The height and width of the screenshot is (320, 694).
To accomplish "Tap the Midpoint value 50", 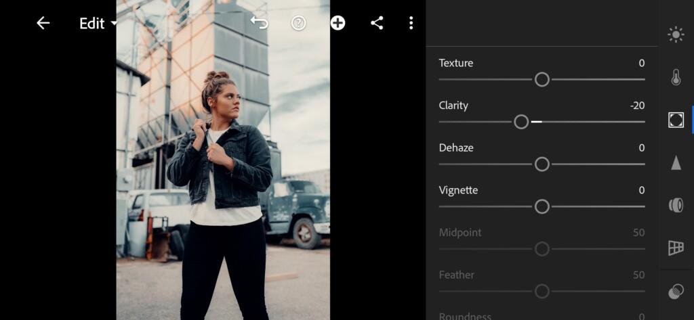I will click(638, 233).
